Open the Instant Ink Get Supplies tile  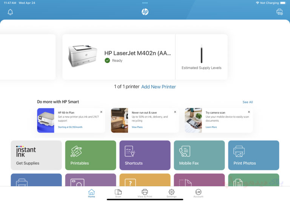point(36,155)
